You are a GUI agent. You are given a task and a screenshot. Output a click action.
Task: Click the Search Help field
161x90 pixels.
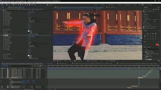point(152,5)
